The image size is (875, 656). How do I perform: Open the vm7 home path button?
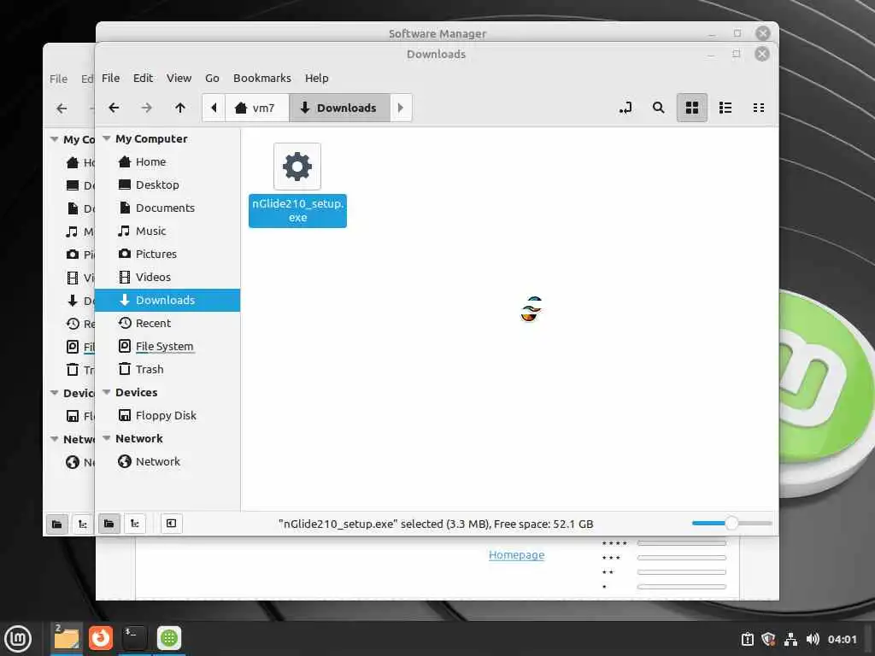(x=256, y=108)
